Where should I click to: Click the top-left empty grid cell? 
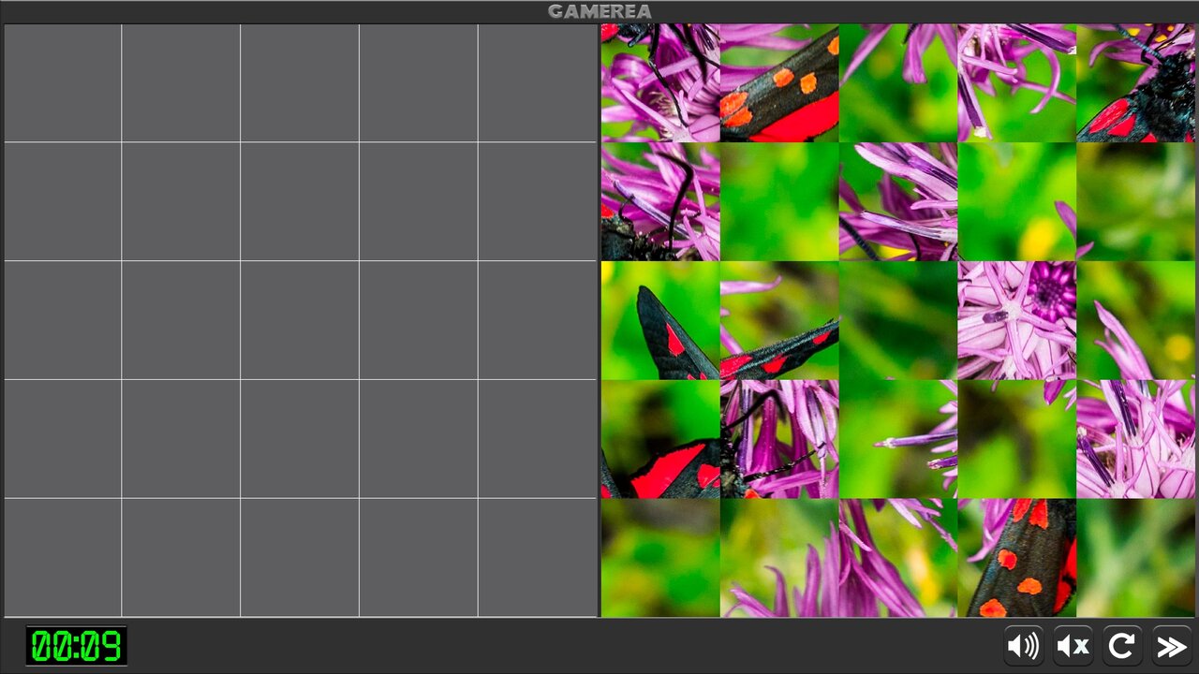pyautogui.click(x=63, y=83)
